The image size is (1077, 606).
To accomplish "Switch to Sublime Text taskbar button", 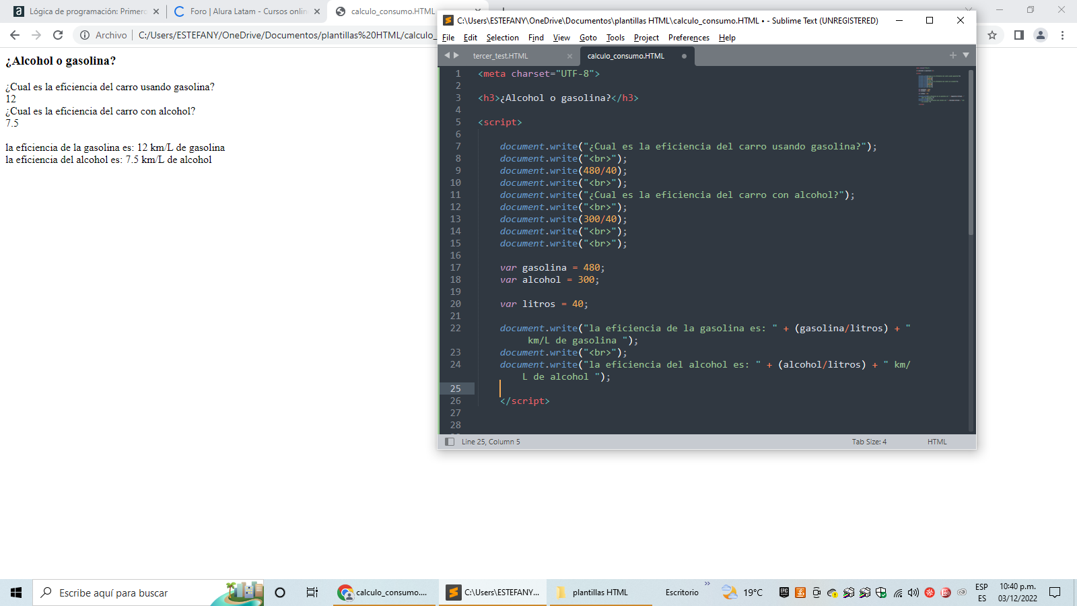I will point(493,593).
